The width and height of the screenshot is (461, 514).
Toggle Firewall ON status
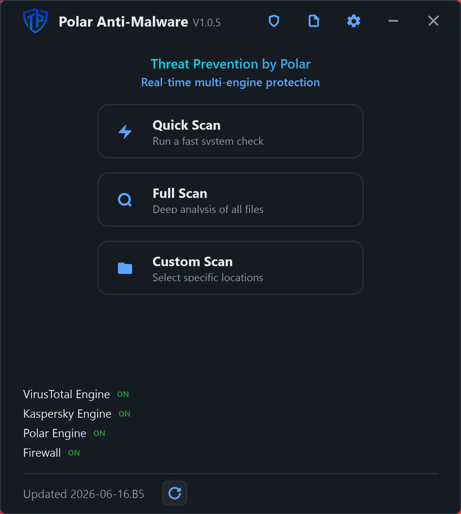[x=74, y=453]
